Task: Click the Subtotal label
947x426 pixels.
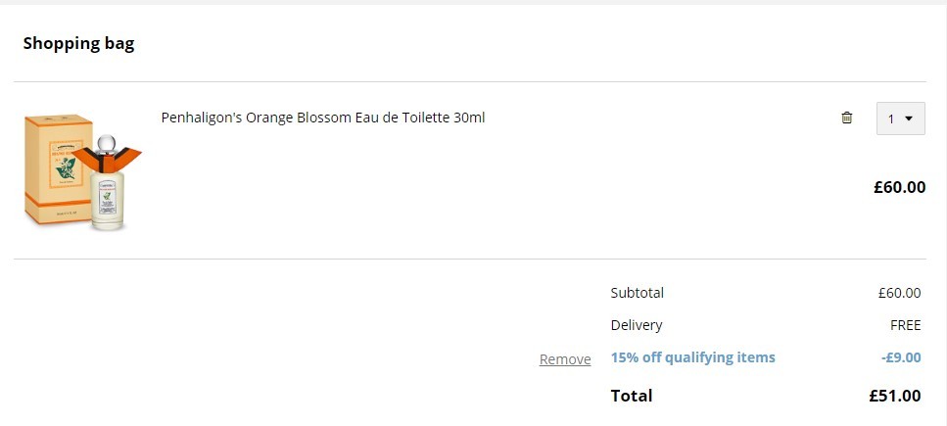Action: pos(638,293)
